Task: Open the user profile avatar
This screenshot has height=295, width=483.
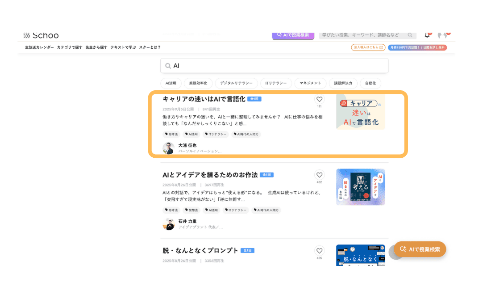Action: (x=442, y=35)
